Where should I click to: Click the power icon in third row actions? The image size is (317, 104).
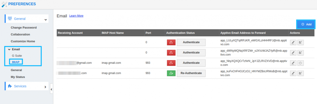[300, 63]
